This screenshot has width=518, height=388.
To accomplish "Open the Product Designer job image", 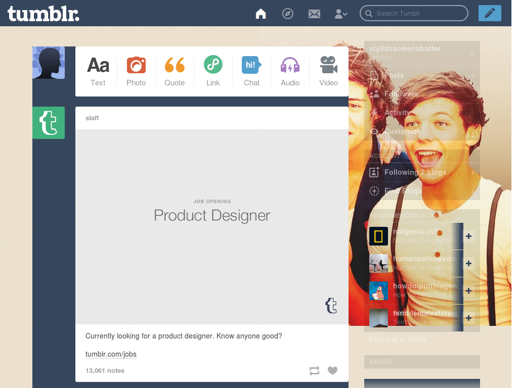I will click(x=212, y=227).
